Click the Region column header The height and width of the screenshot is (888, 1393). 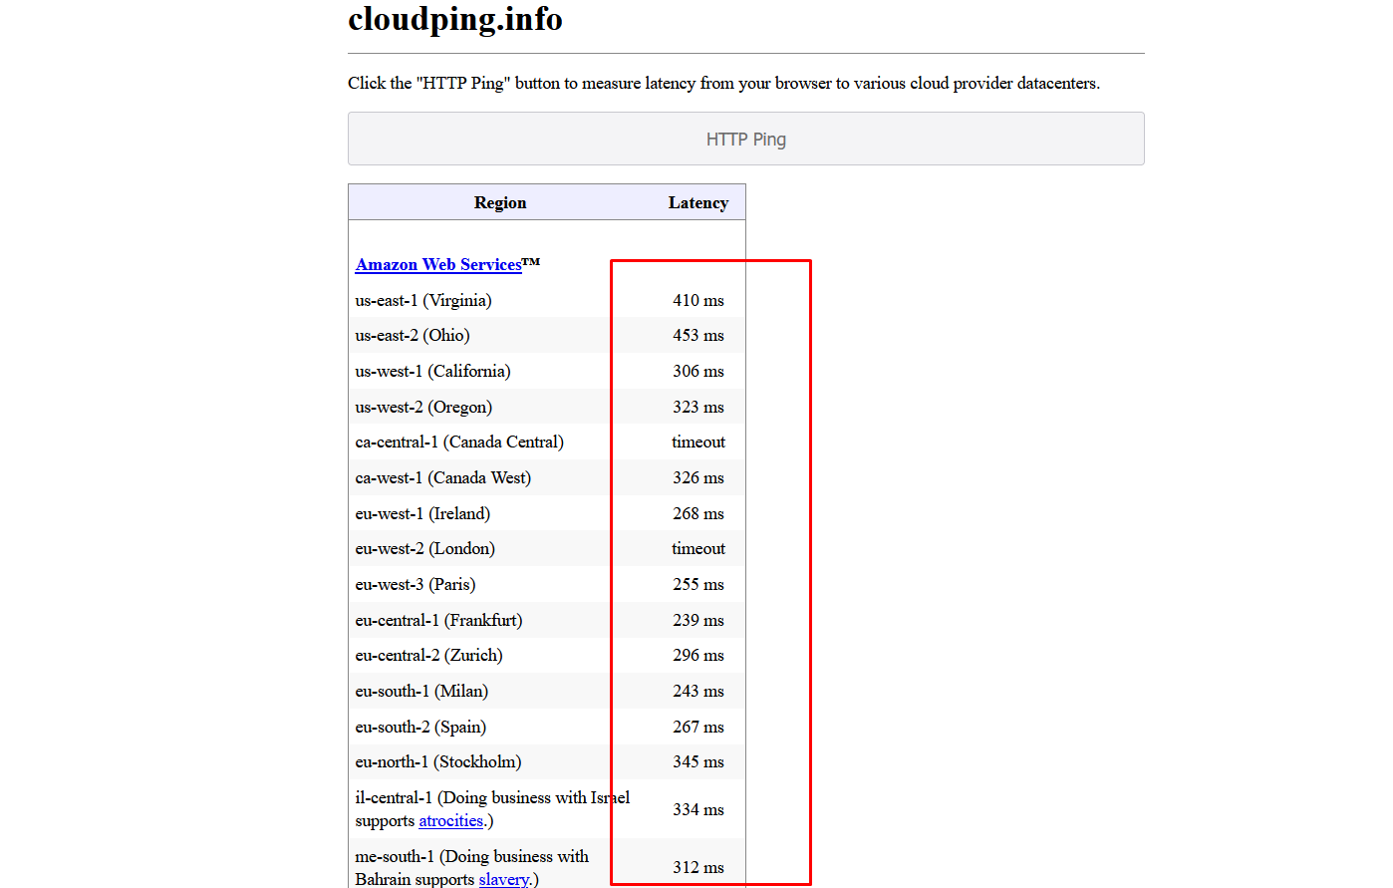[500, 202]
